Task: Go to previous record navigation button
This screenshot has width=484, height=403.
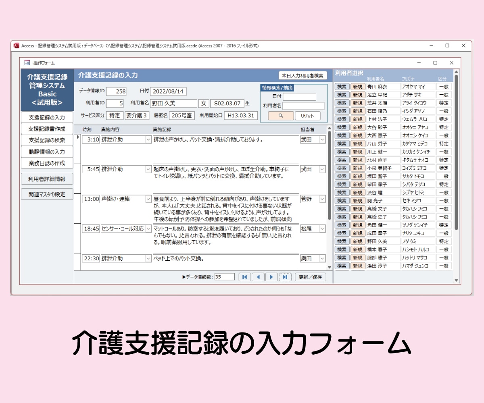Action: [258, 277]
